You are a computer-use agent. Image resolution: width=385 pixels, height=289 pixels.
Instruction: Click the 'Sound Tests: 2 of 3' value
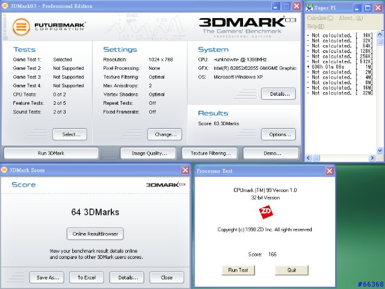point(60,112)
